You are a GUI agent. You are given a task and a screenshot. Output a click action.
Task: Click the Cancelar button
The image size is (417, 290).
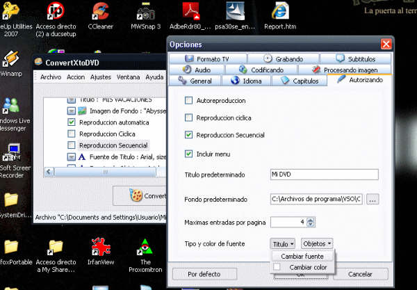360,274
